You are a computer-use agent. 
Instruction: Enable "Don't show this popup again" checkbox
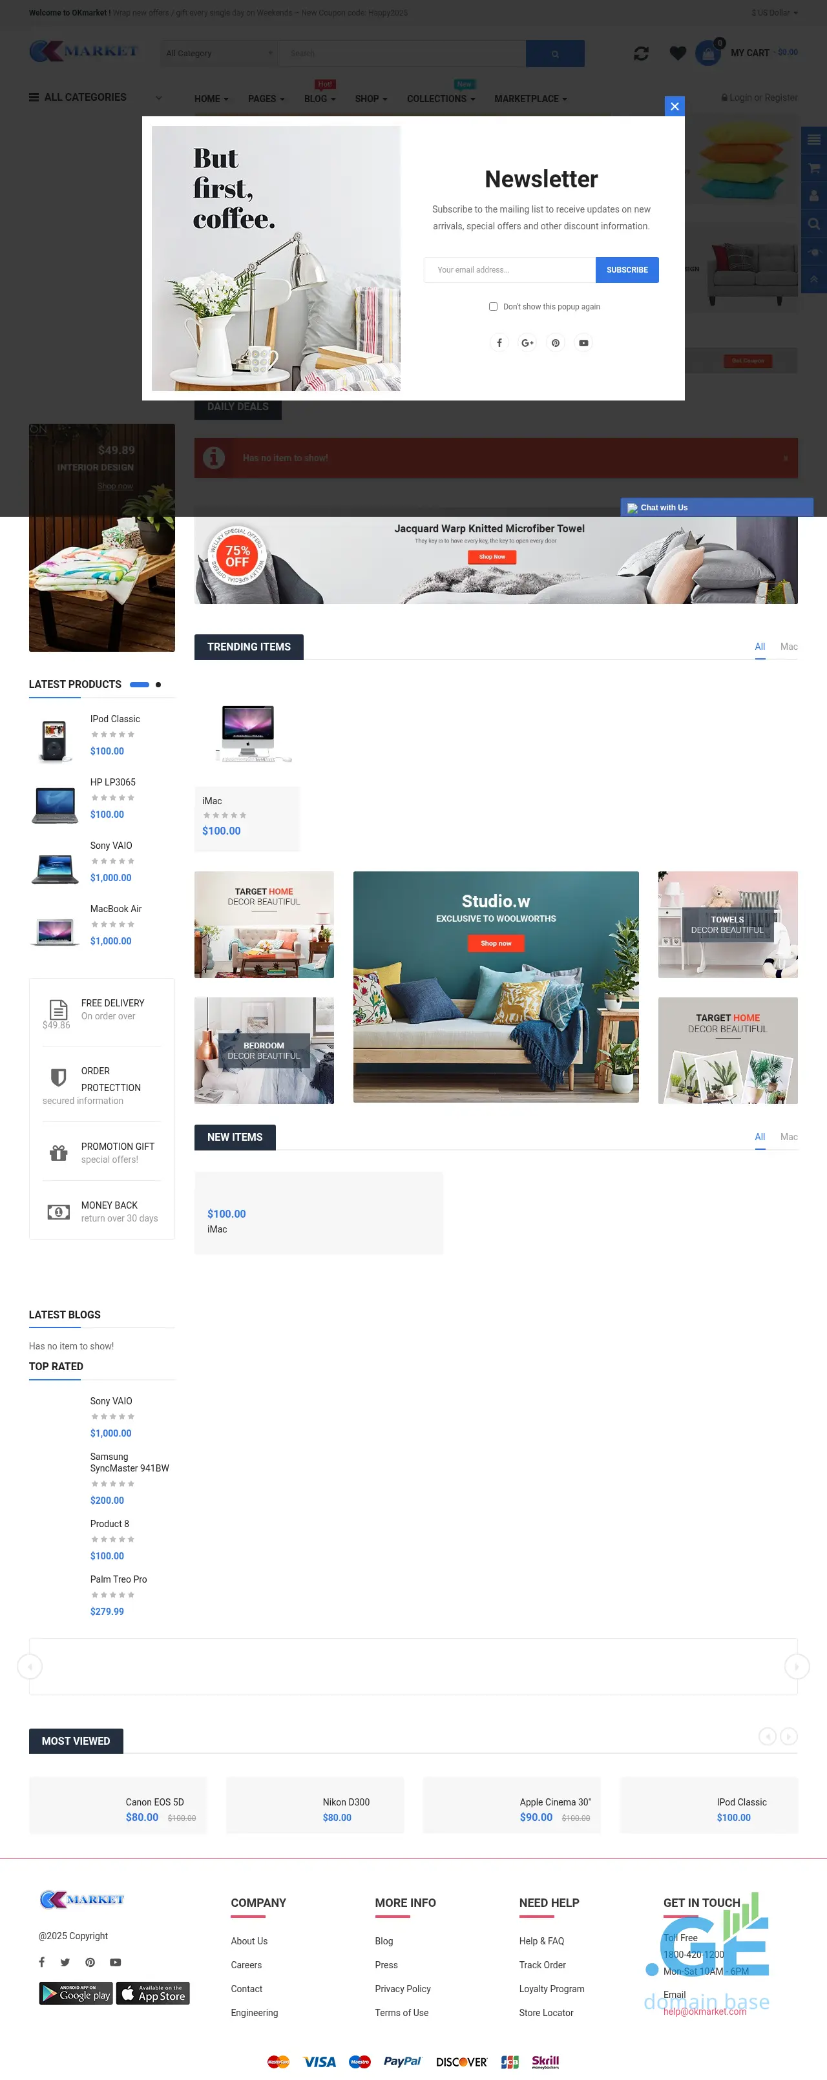(492, 307)
